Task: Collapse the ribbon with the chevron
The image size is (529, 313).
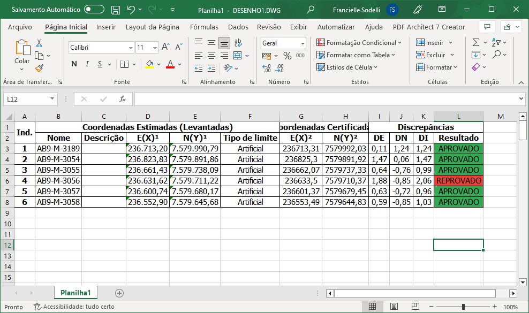Action: [x=522, y=82]
